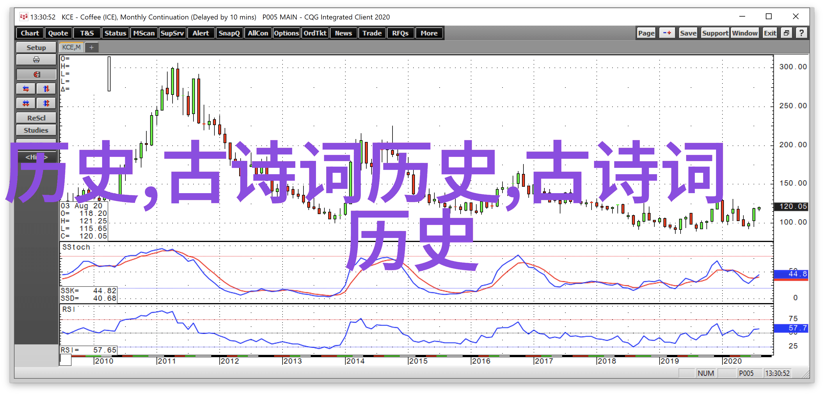Image resolution: width=824 pixels, height=395 pixels.
Task: Open the SnapQ toolbar item
Action: point(229,33)
